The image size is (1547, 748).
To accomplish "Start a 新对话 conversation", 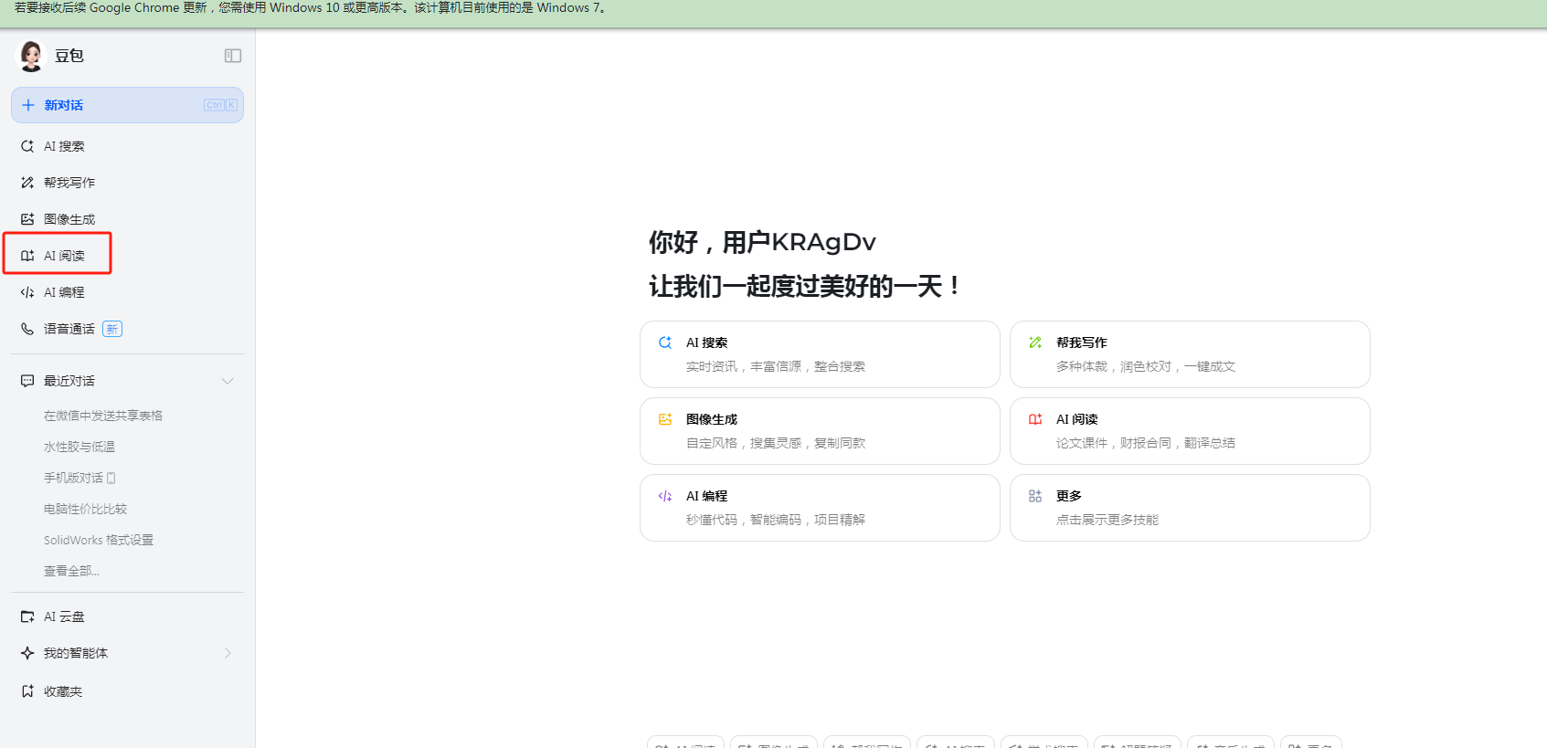I will pyautogui.click(x=127, y=105).
